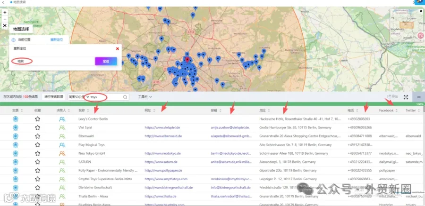Screen dimensions: 425x206
Task: Open the https://www.smythstoys.com link
Action: 166,179
